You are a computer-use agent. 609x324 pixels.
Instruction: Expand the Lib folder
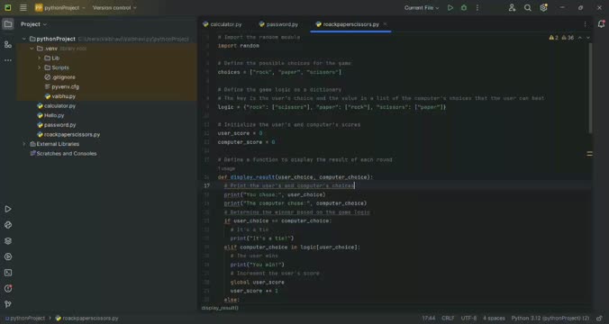click(40, 58)
